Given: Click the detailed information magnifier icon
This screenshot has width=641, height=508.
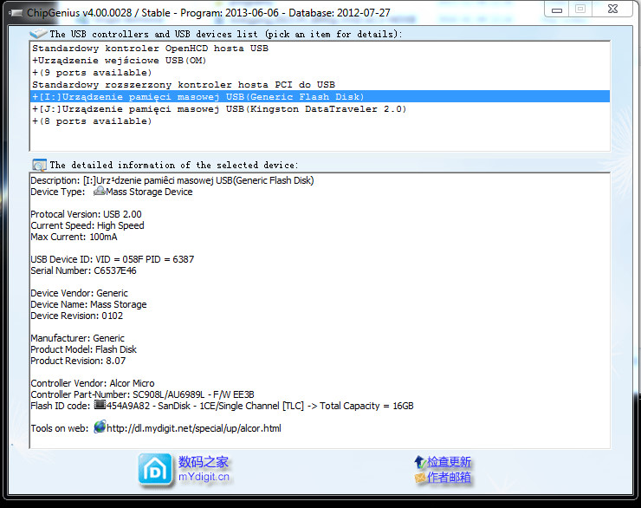Looking at the screenshot, I should pyautogui.click(x=39, y=165).
